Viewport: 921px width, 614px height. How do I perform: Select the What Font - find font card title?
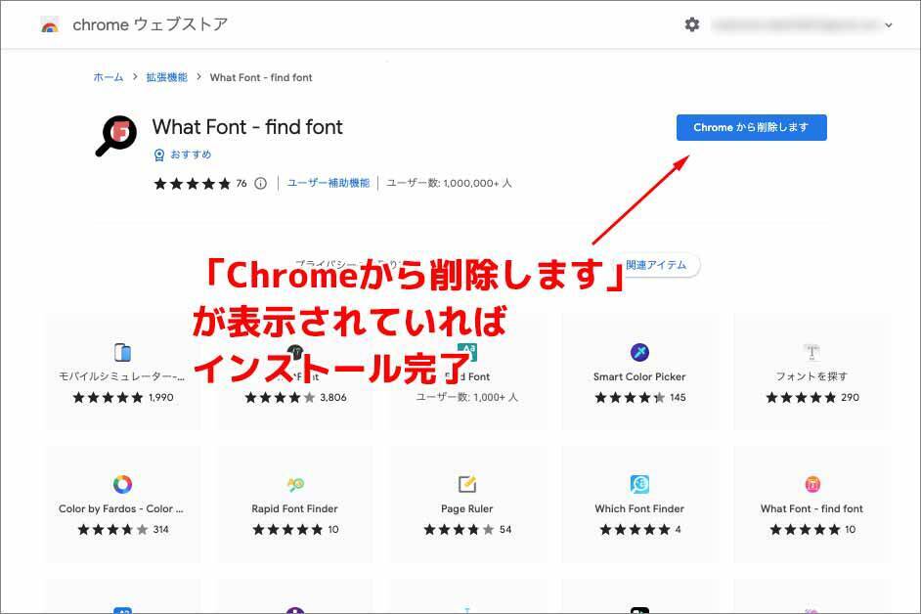pyautogui.click(x=811, y=508)
